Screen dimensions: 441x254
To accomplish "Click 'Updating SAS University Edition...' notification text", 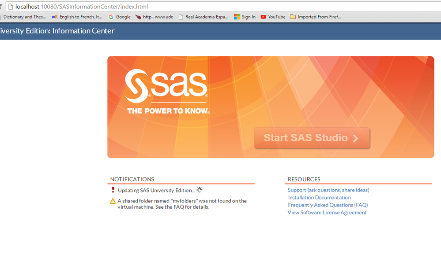I will point(156,190).
